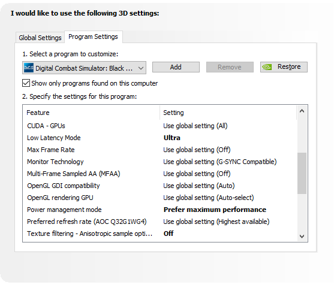Open the Low Latency Mode Ultra setting
The width and height of the screenshot is (334, 288).
coord(172,138)
